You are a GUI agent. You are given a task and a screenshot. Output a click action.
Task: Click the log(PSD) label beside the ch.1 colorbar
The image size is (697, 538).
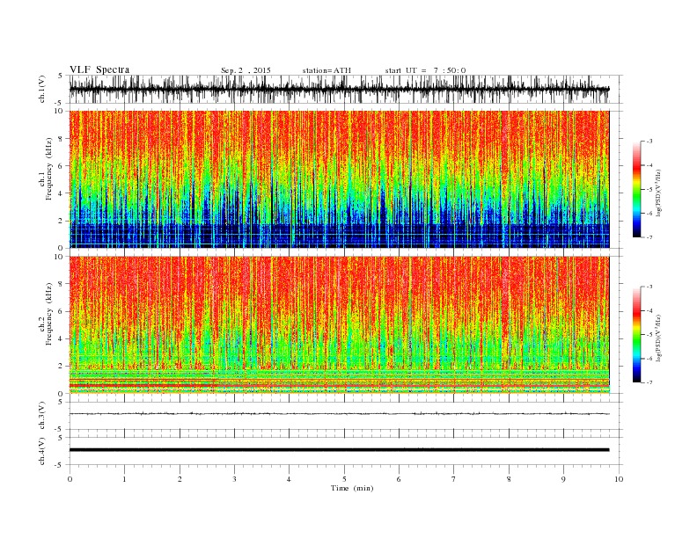(659, 193)
